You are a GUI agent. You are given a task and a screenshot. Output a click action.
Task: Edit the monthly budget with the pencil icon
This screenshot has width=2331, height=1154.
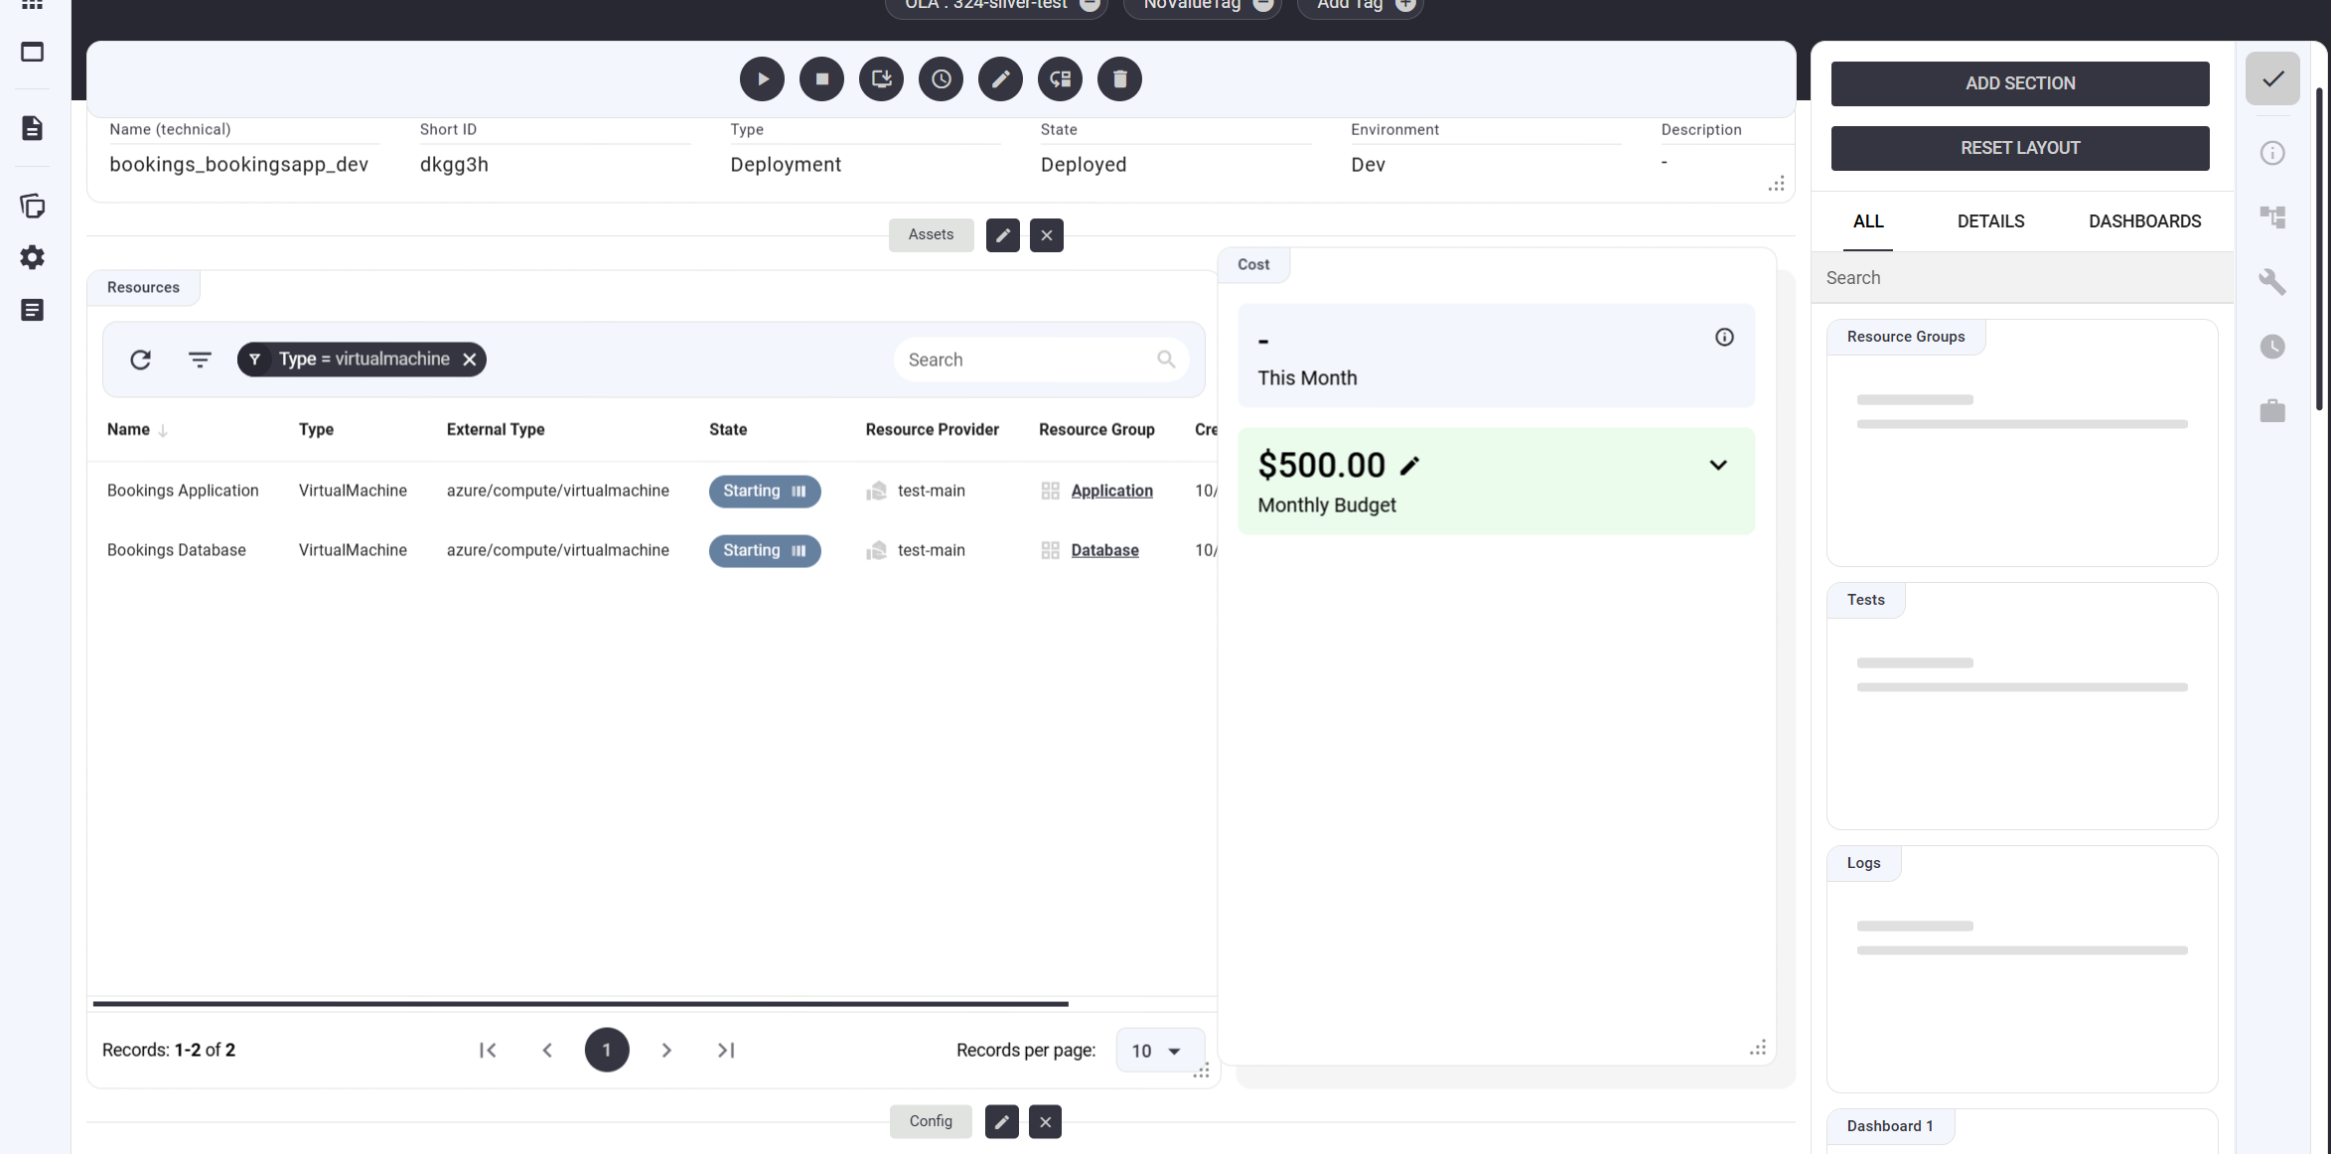pos(1409,466)
